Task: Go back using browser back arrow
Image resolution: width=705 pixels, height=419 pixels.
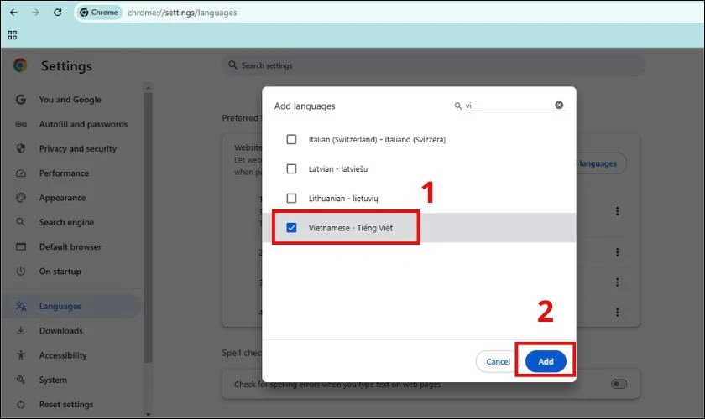Action: pos(13,13)
